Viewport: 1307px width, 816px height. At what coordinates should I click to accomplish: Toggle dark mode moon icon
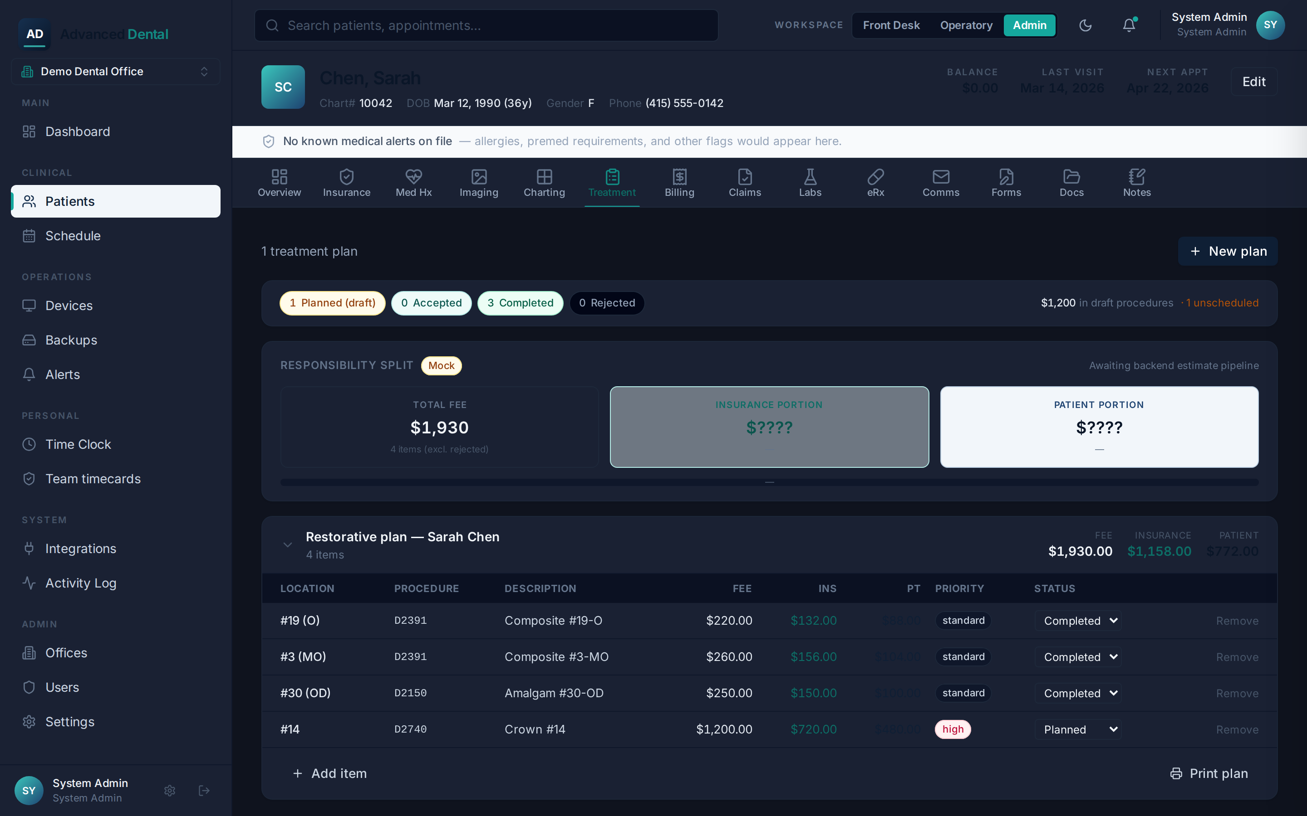[1085, 25]
